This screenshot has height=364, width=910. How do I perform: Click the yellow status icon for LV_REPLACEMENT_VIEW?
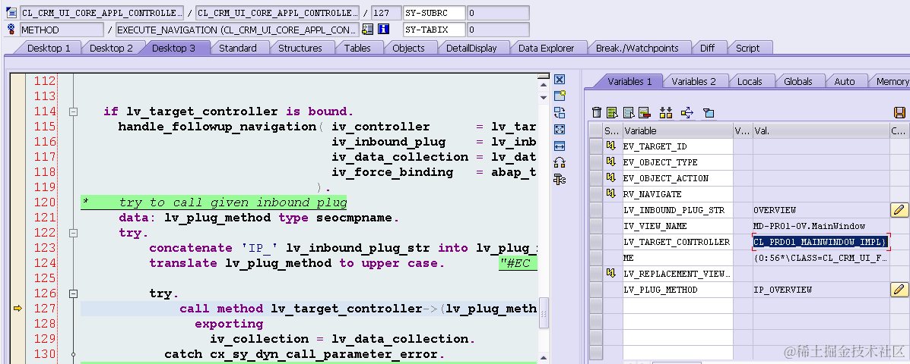coord(610,272)
